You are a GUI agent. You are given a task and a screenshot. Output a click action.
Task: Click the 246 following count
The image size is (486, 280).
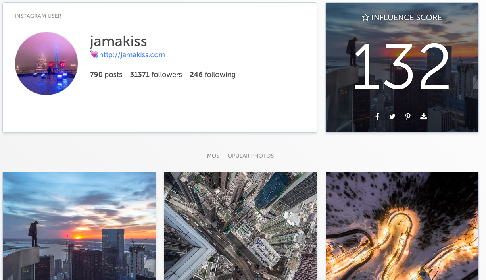(213, 75)
